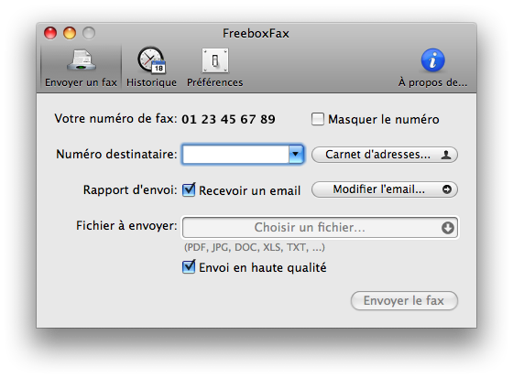This screenshot has height=378, width=513.
Task: Click the Carnet d'adresses button
Action: pyautogui.click(x=385, y=155)
